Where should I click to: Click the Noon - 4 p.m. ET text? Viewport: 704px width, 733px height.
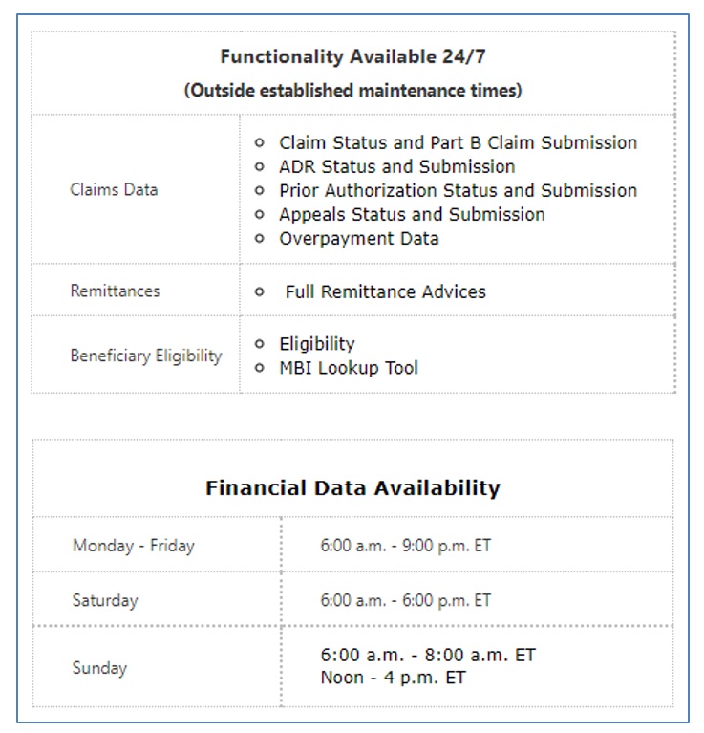pos(393,678)
